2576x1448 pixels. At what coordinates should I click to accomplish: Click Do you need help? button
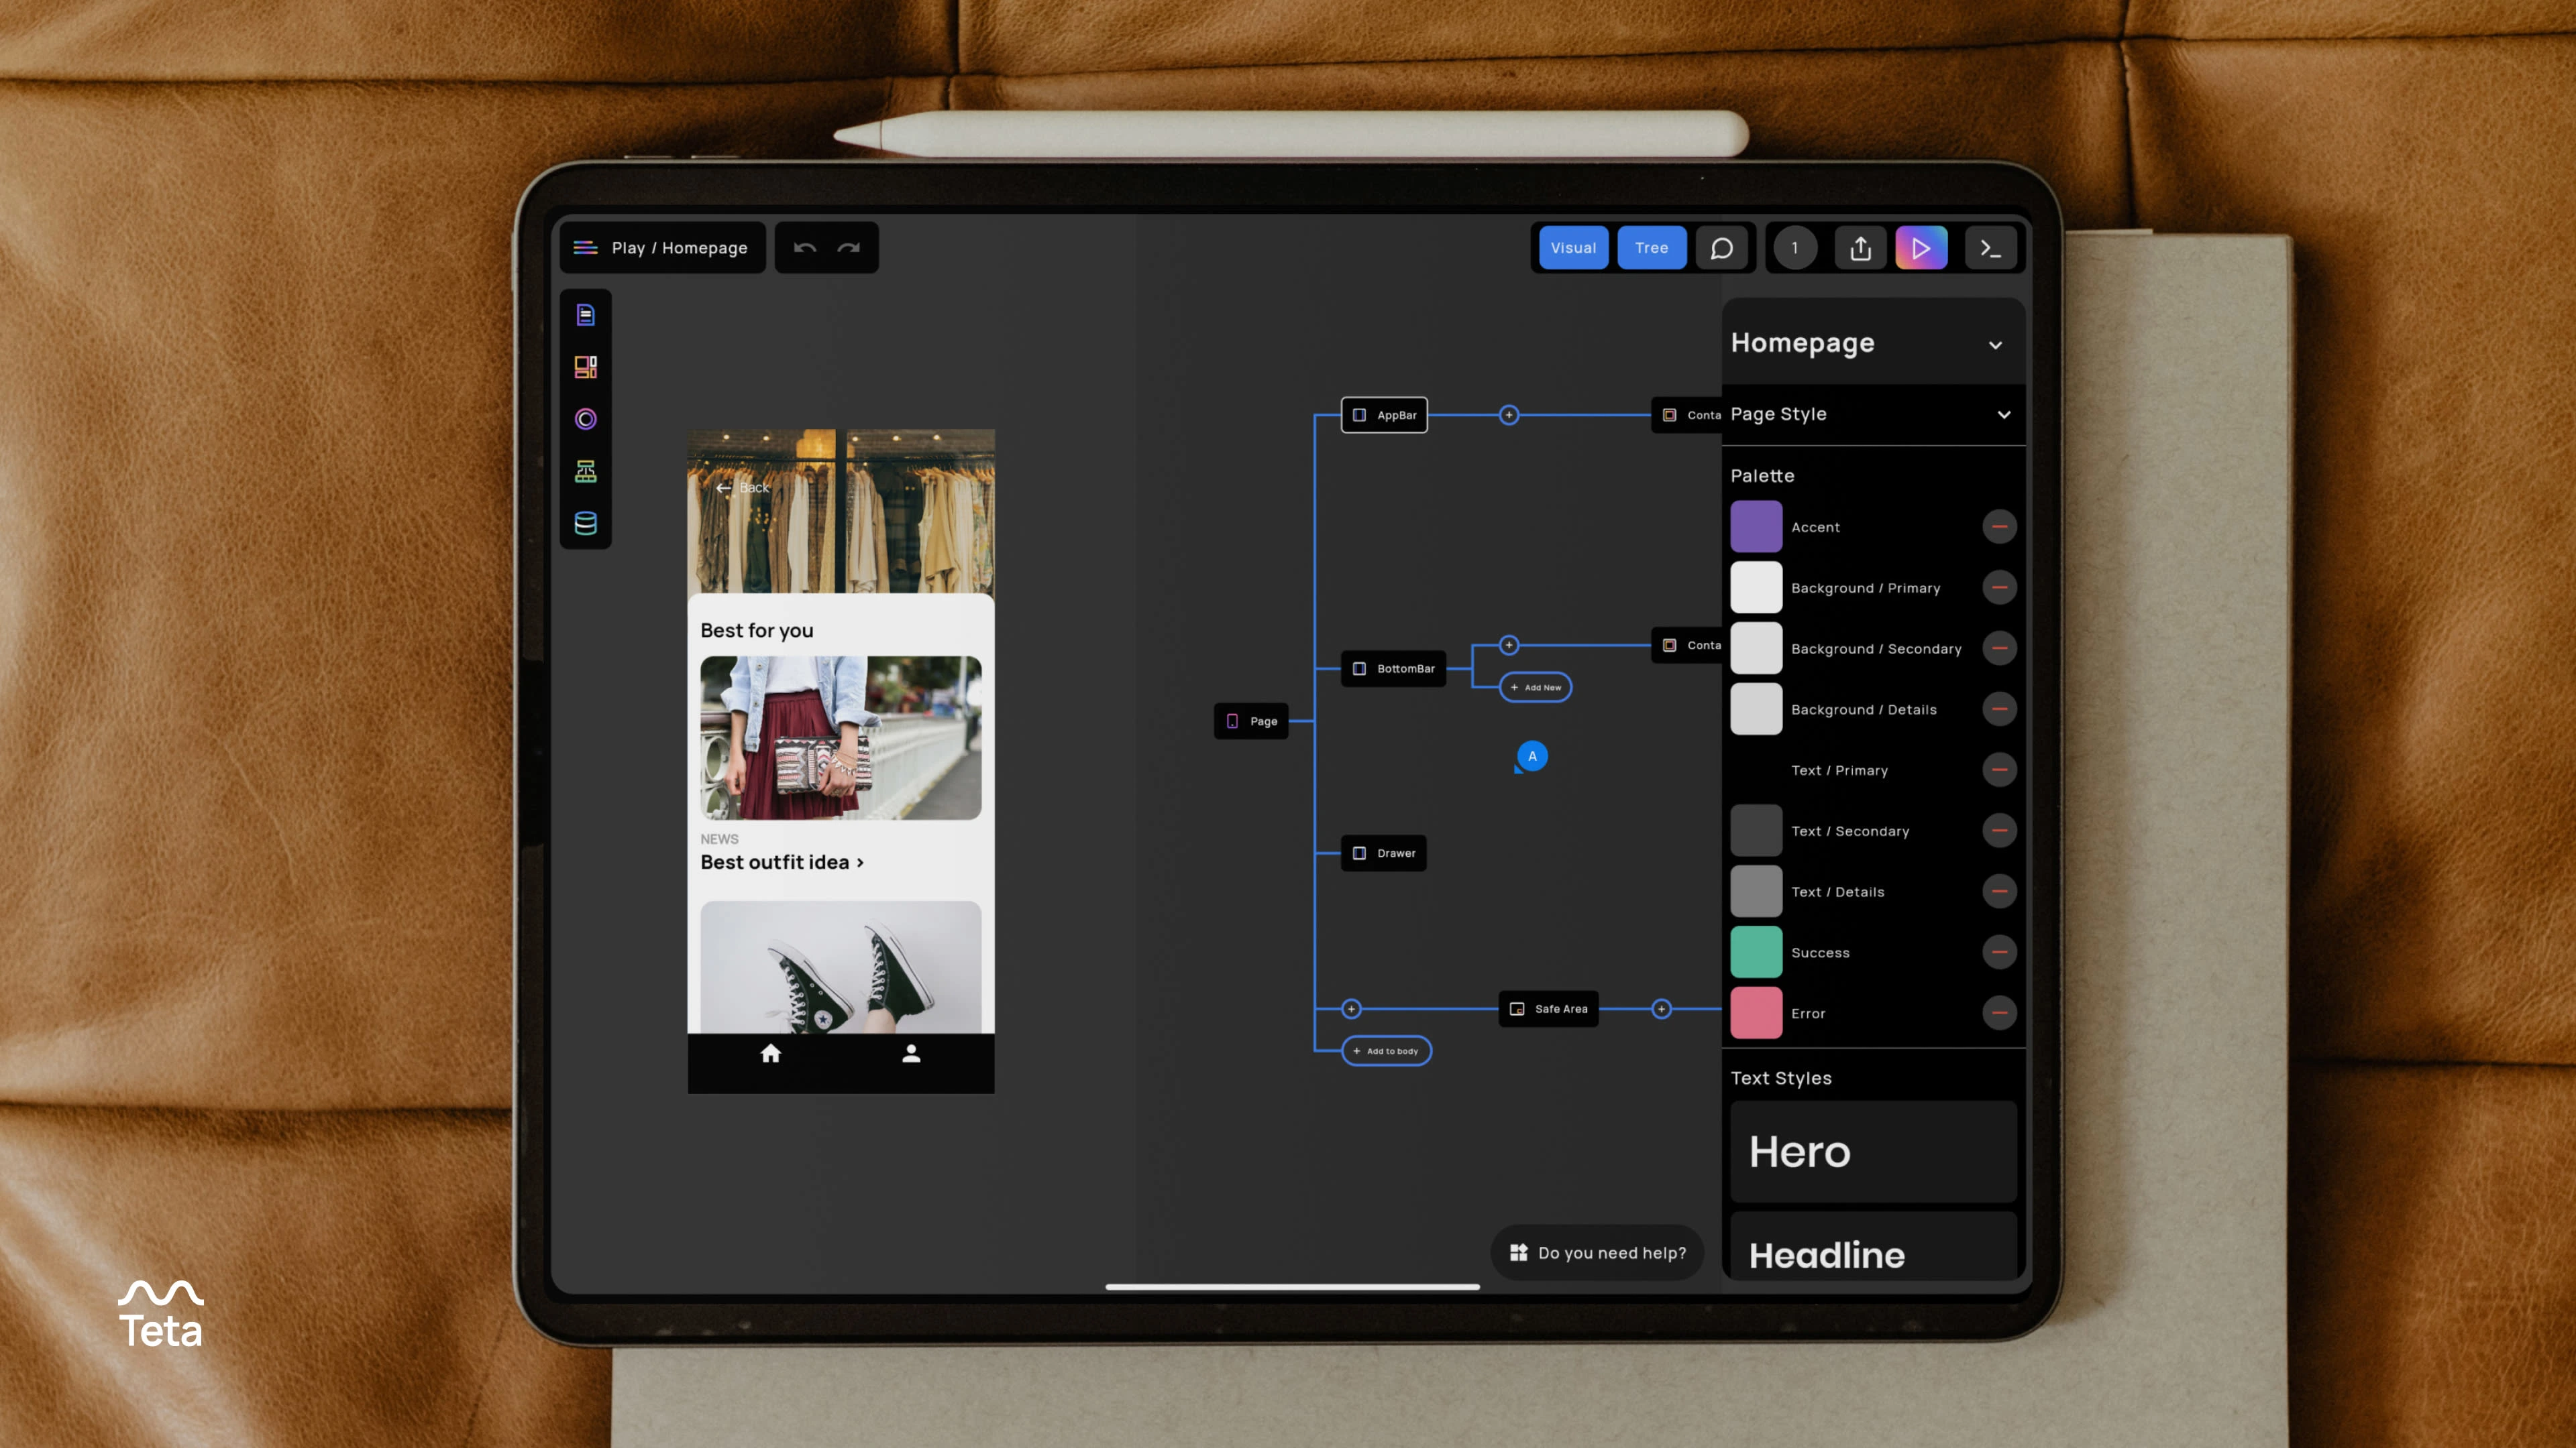pyautogui.click(x=1597, y=1252)
